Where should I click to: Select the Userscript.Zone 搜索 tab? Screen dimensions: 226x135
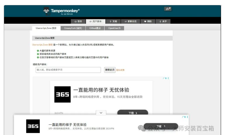pyautogui.click(x=46, y=28)
